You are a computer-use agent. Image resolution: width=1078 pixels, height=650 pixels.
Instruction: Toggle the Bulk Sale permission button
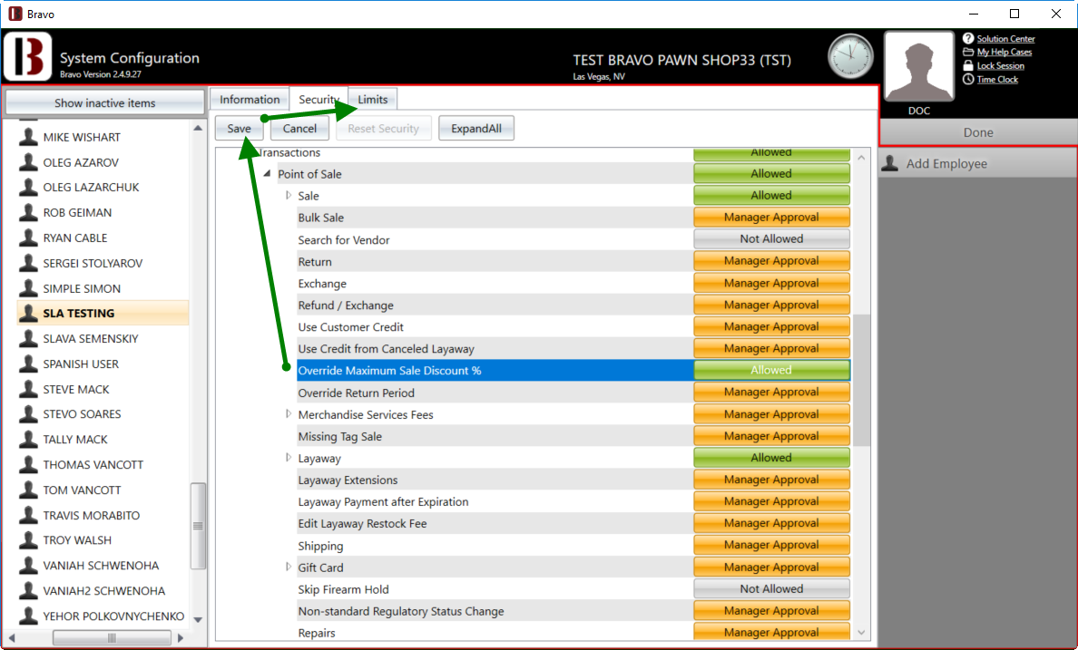pos(771,218)
